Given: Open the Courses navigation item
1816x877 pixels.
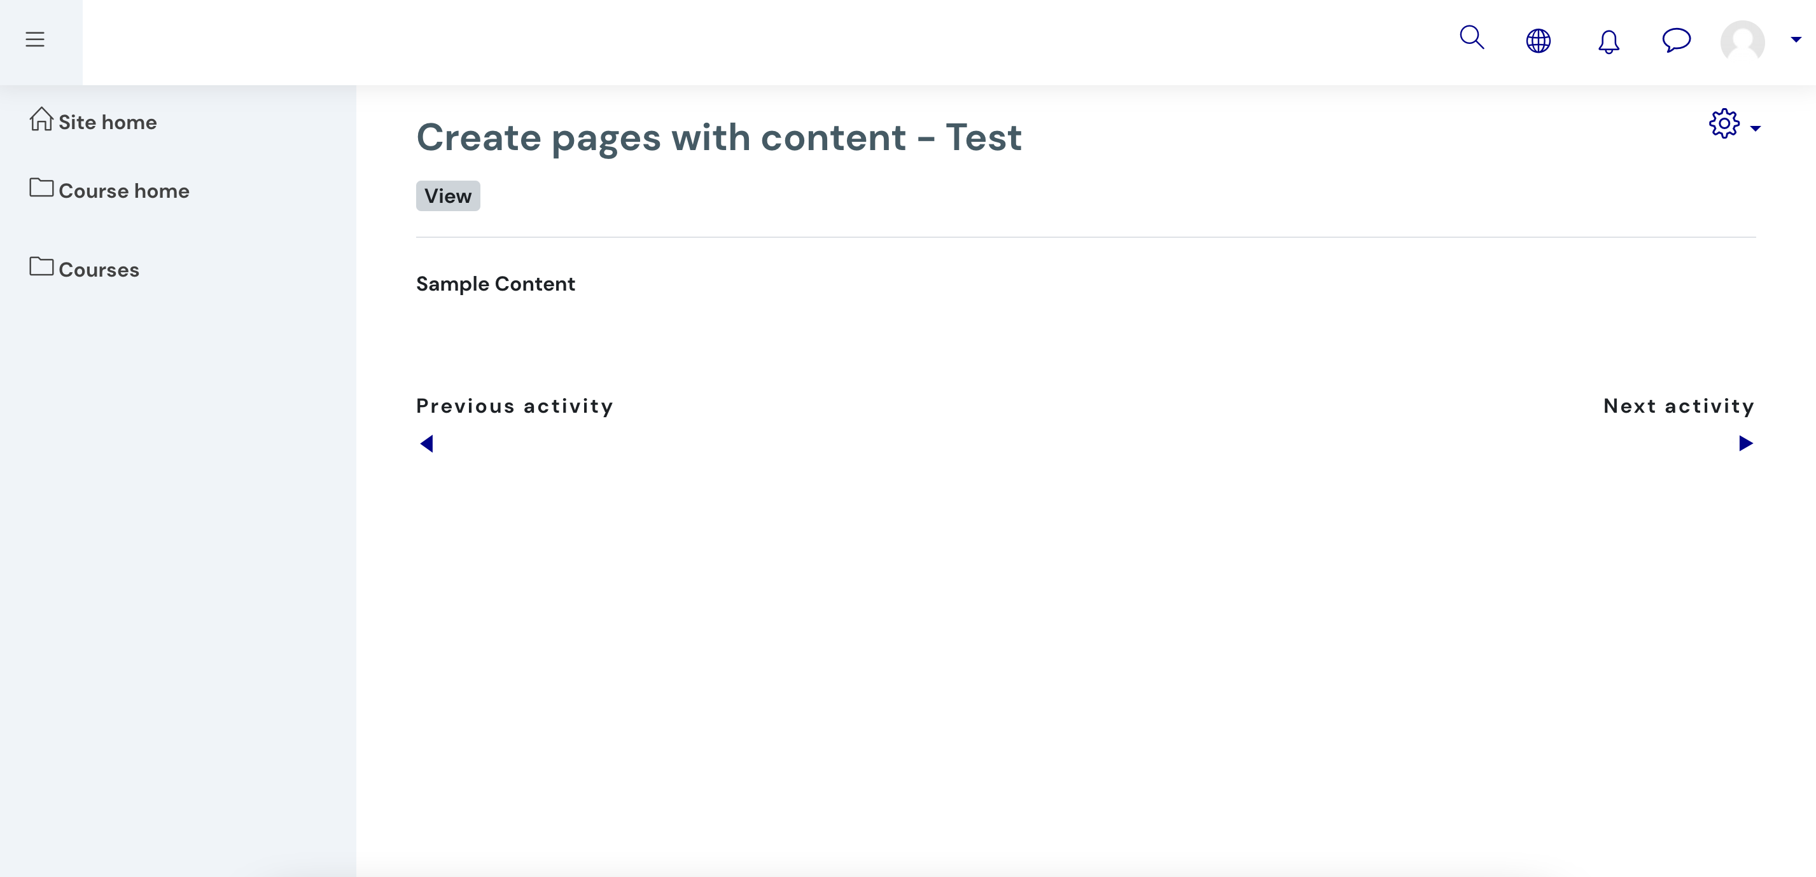Looking at the screenshot, I should coord(99,270).
